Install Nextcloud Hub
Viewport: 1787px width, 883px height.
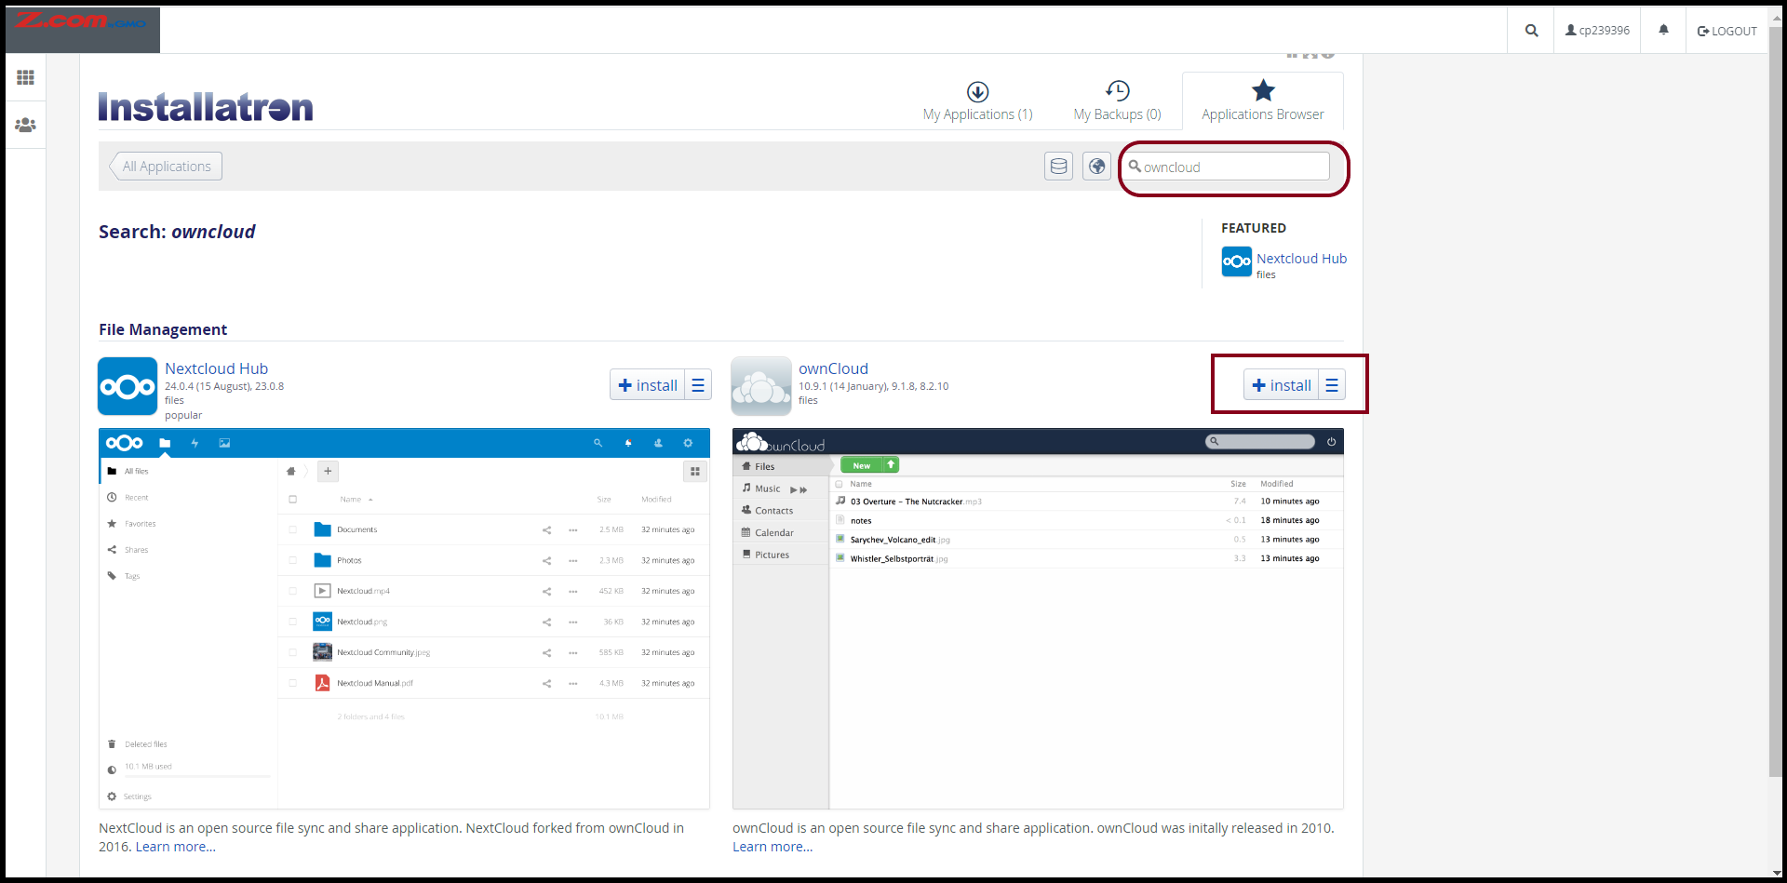point(648,385)
